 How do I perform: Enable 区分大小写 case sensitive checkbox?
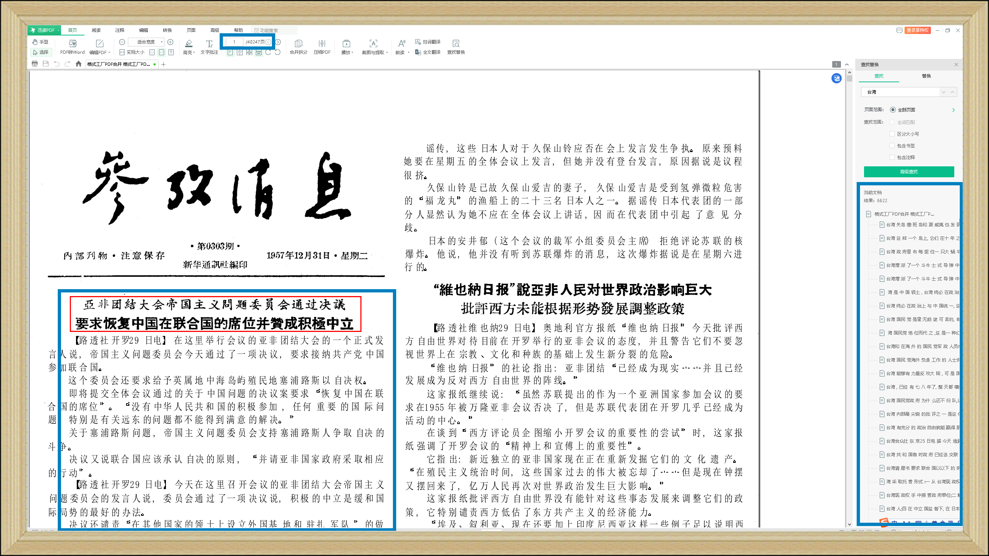[x=892, y=134]
